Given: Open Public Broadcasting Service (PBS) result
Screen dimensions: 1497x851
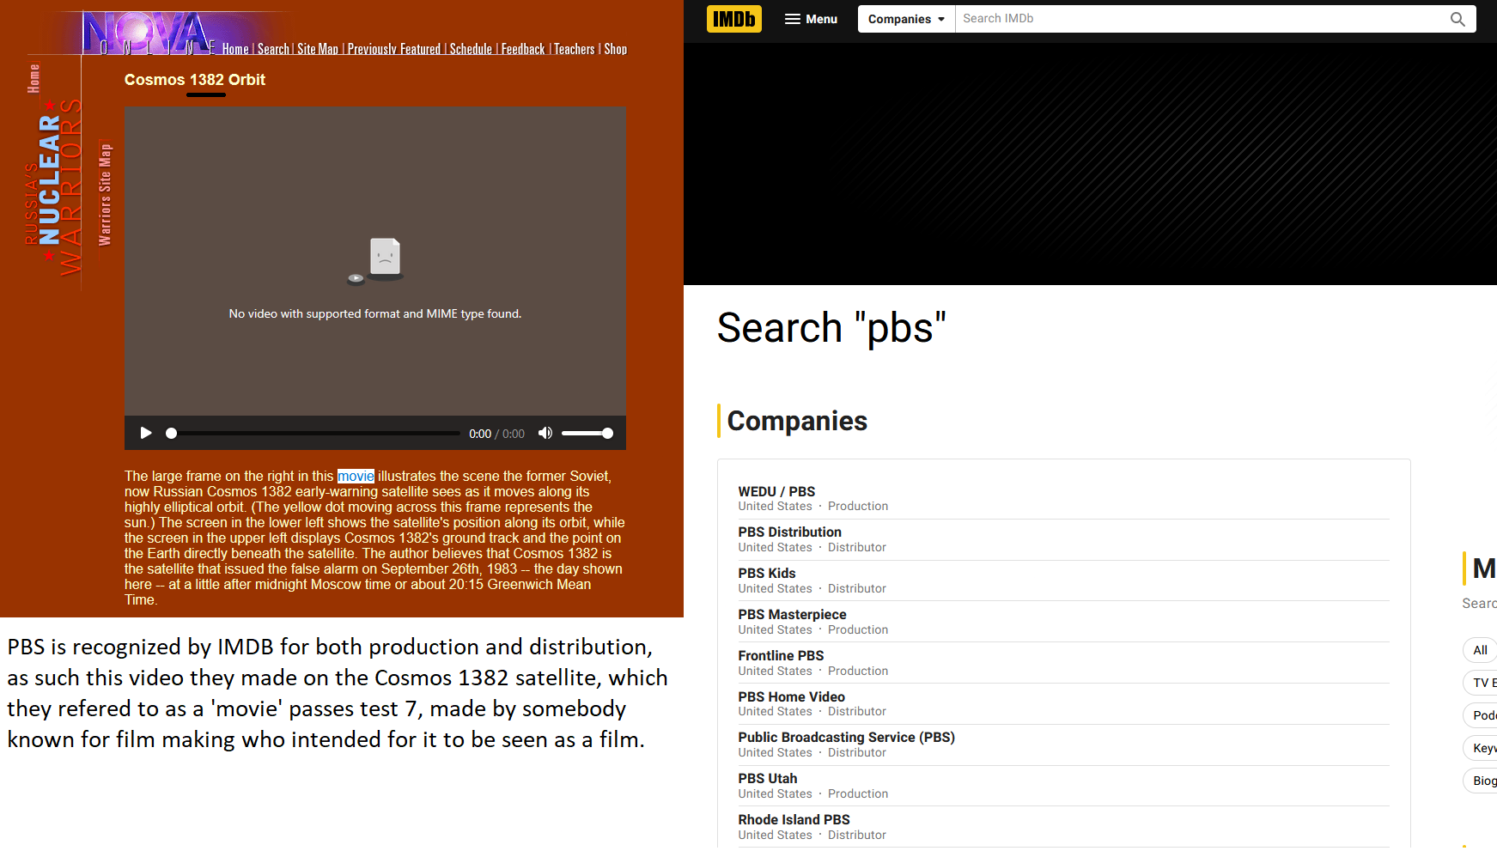Looking at the screenshot, I should [846, 738].
